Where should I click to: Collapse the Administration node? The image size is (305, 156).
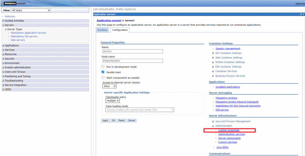pos(213,126)
